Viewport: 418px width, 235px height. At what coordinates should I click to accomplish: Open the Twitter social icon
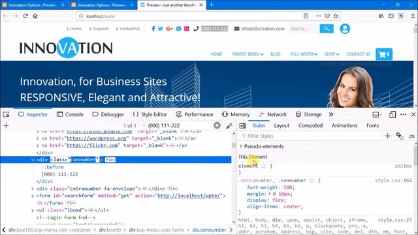[x=161, y=29]
